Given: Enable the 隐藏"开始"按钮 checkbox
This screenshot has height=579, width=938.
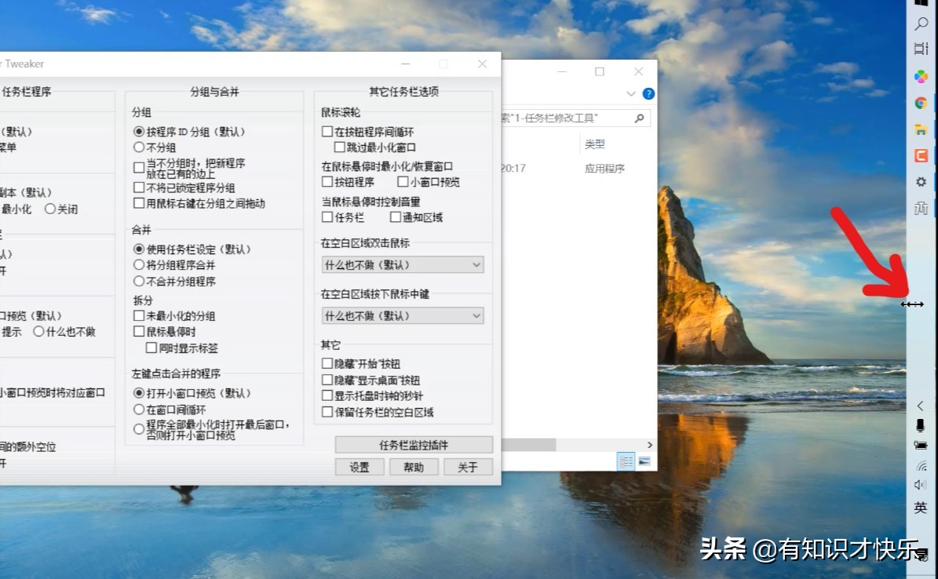Looking at the screenshot, I should (327, 363).
